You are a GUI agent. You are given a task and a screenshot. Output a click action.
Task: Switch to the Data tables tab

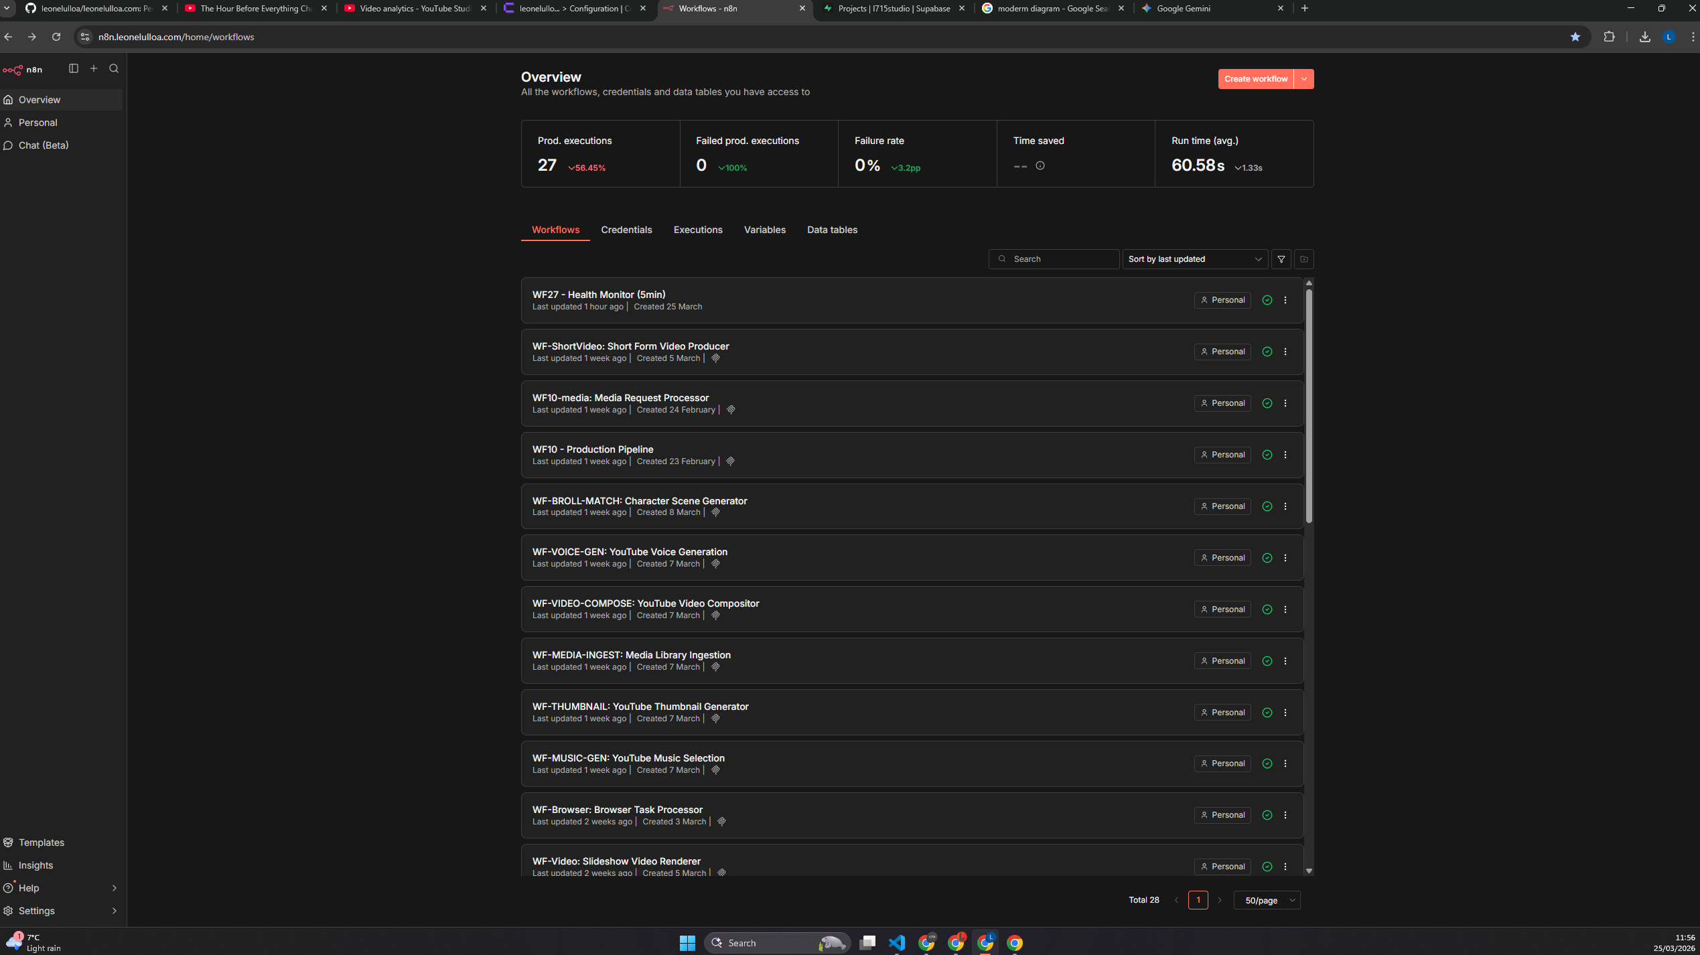[x=832, y=230]
